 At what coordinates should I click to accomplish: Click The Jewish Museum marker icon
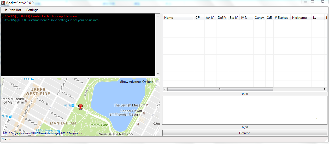(148, 105)
